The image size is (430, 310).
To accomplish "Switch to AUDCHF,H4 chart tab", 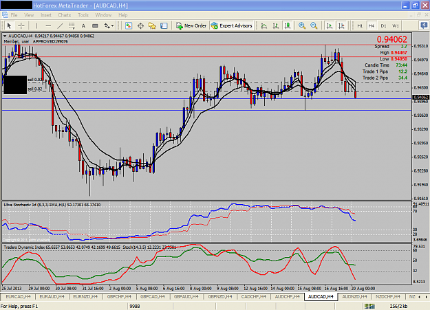I will [287, 296].
